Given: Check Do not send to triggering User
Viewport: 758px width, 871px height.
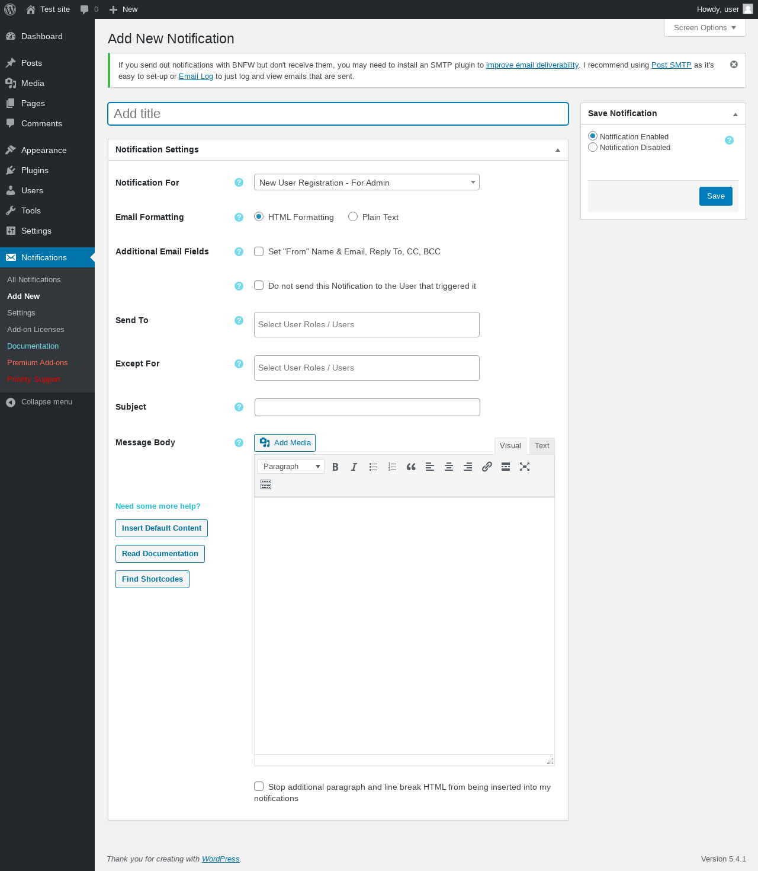Looking at the screenshot, I should click(259, 285).
